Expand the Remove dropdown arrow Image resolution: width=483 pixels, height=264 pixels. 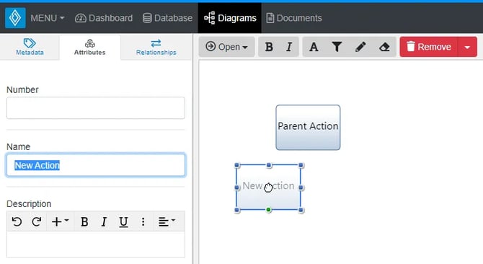pos(467,47)
